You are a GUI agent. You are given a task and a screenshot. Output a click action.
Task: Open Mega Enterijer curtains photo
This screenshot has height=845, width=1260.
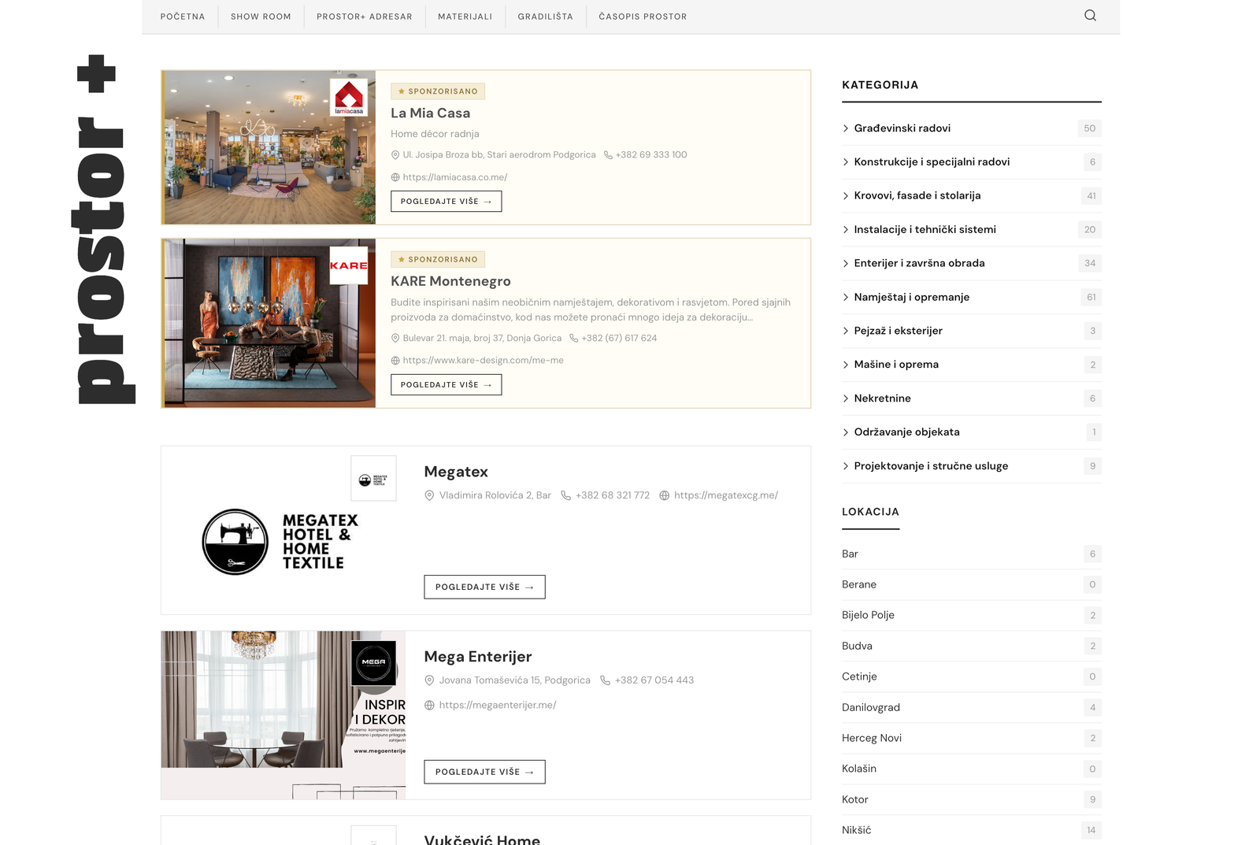[283, 715]
